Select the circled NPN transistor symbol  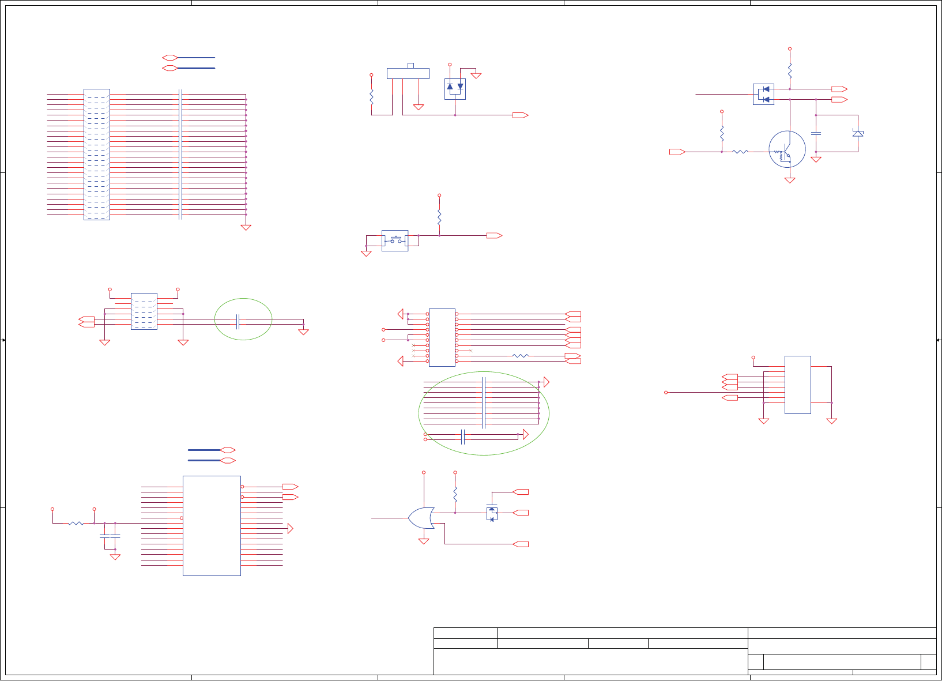tap(787, 149)
